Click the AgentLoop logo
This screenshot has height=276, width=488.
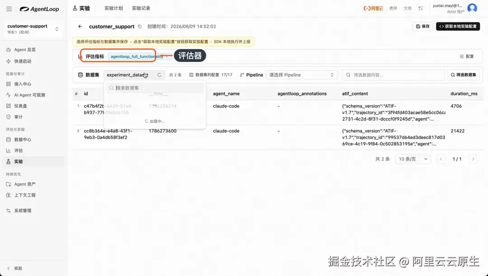pyautogui.click(x=39, y=9)
